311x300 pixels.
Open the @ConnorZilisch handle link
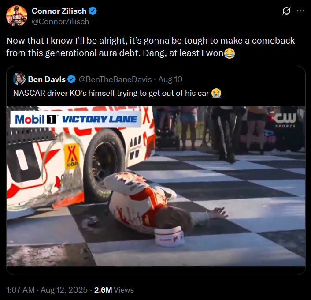click(x=60, y=21)
